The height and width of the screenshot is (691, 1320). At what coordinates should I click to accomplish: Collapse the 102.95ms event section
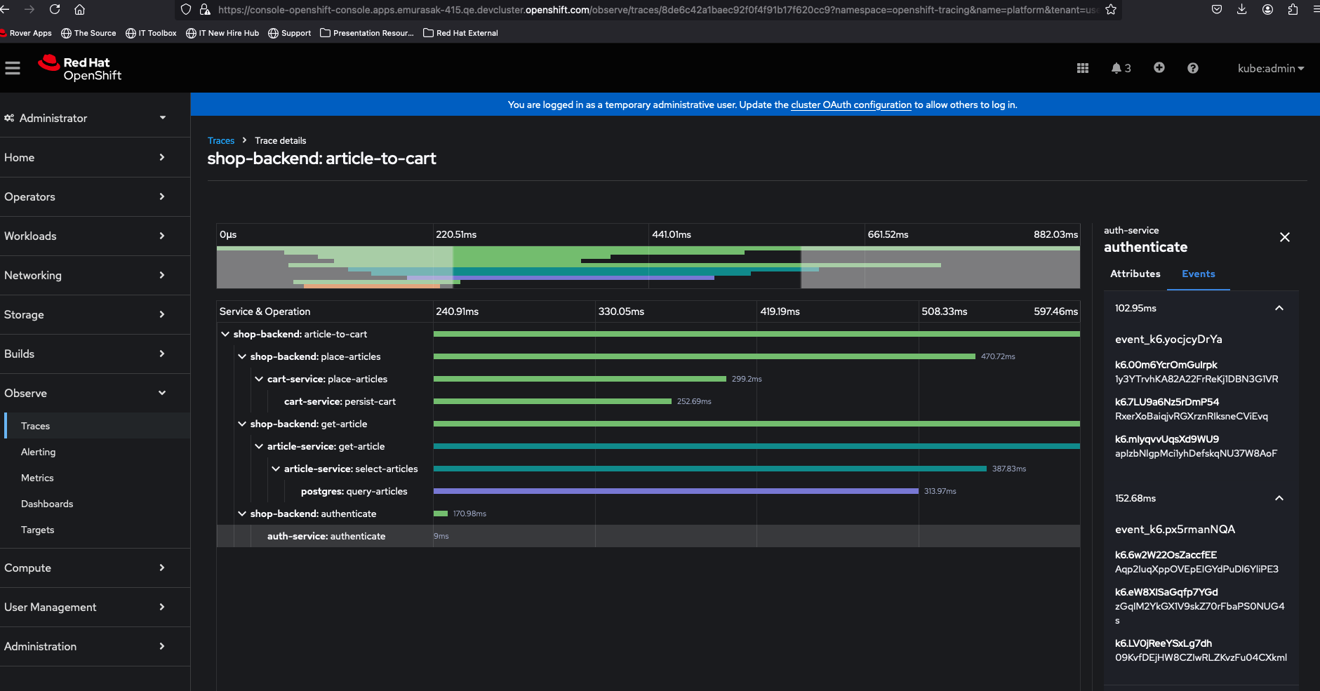coord(1279,308)
